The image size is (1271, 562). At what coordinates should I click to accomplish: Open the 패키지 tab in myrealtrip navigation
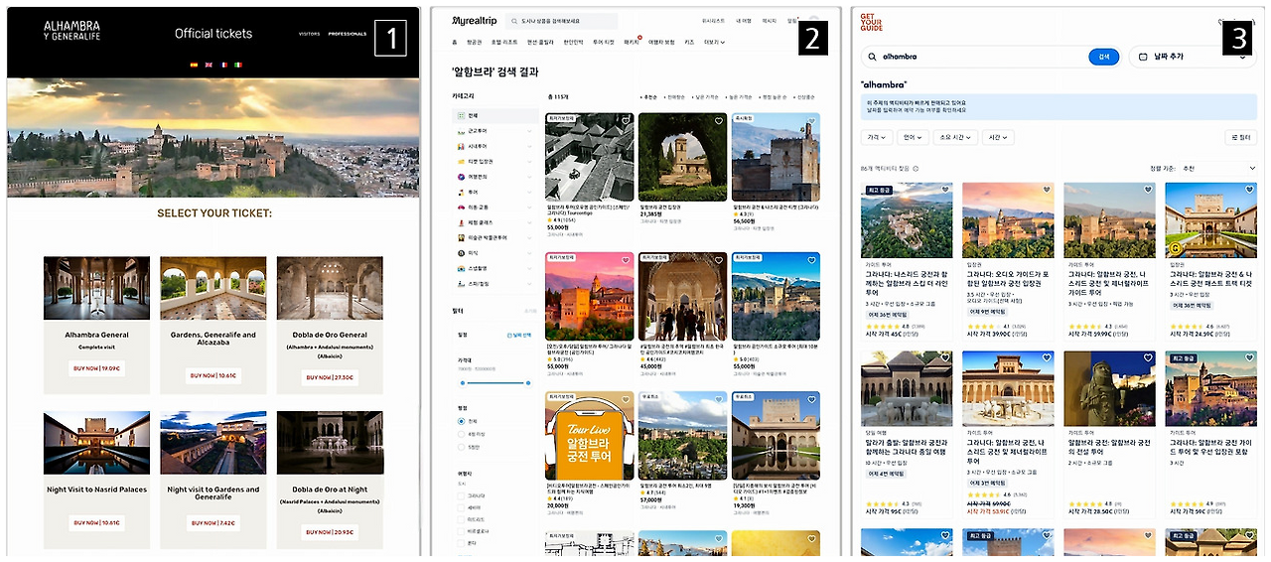click(632, 42)
